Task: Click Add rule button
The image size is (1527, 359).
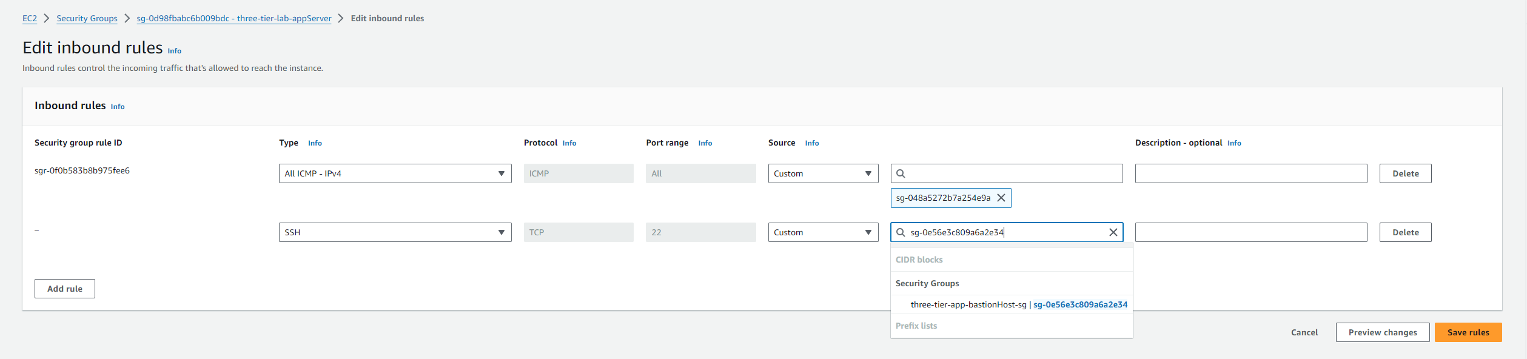Action: 65,289
